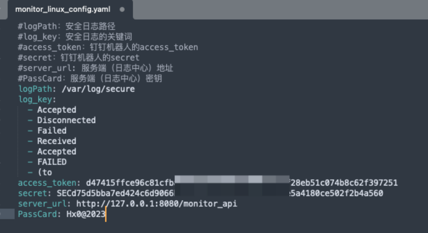
Task: Click the #PassCard comment line
Action: 90,79
